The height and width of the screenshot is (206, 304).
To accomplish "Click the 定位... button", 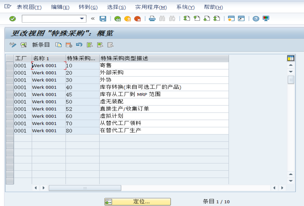I will tap(137, 202).
